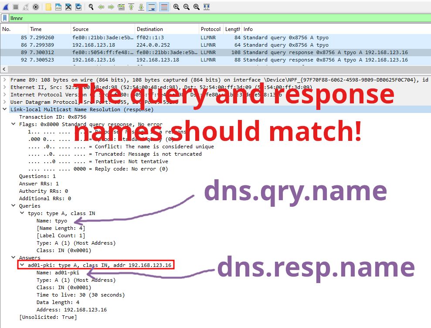Save this capture file
Viewport: 431px width, 328px height.
[x=58, y=7]
